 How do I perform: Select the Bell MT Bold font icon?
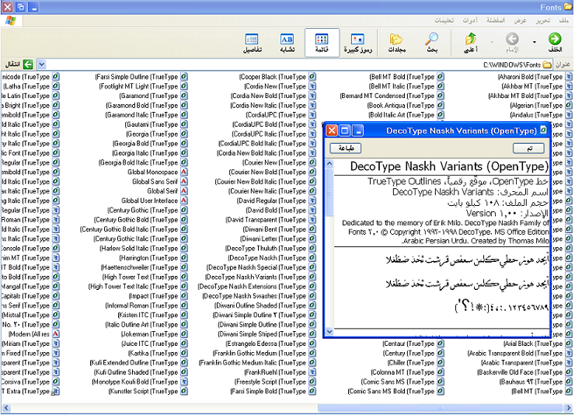point(441,77)
